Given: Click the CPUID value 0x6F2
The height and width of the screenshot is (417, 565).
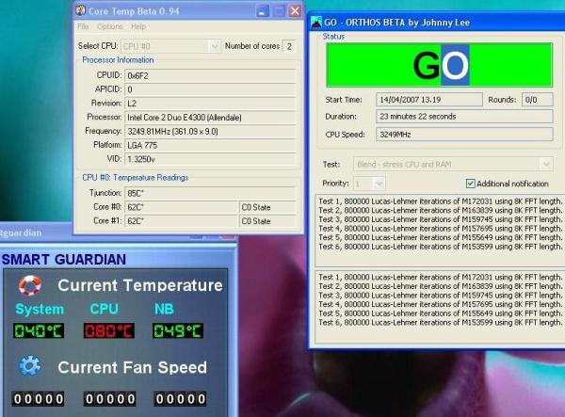Looking at the screenshot, I should 210,75.
